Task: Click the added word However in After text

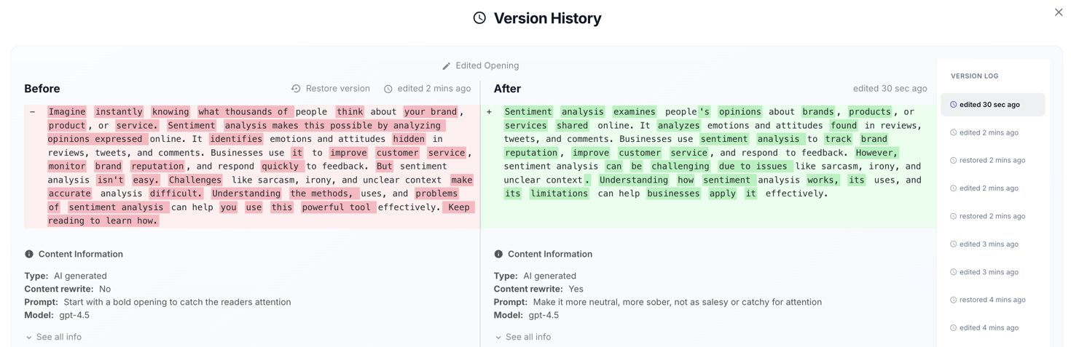Action: pyautogui.click(x=876, y=153)
